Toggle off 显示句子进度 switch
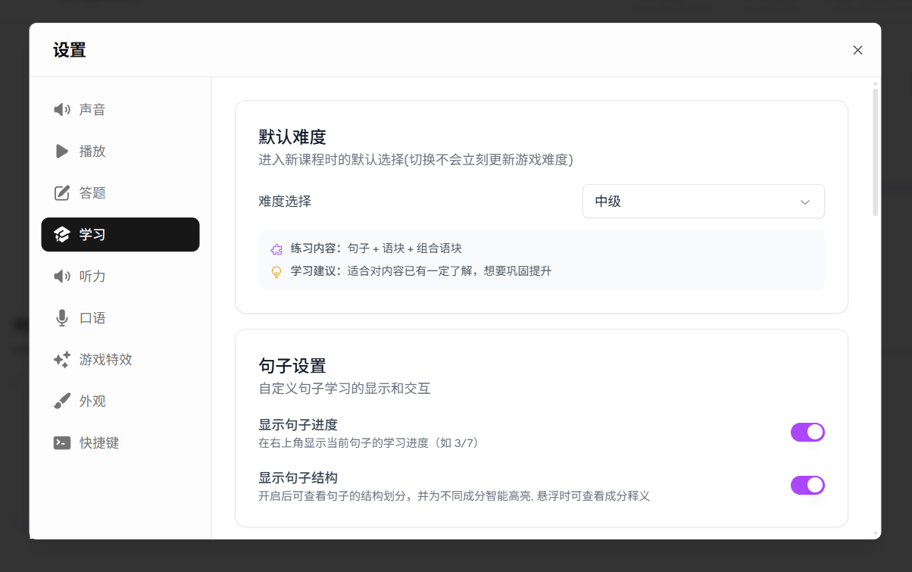912x572 pixels. click(x=807, y=433)
